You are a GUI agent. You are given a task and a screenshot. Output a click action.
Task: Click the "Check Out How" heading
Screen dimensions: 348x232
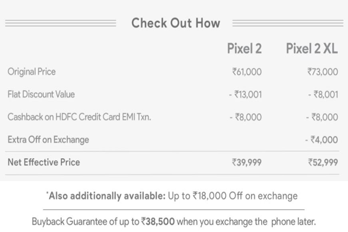(x=176, y=23)
